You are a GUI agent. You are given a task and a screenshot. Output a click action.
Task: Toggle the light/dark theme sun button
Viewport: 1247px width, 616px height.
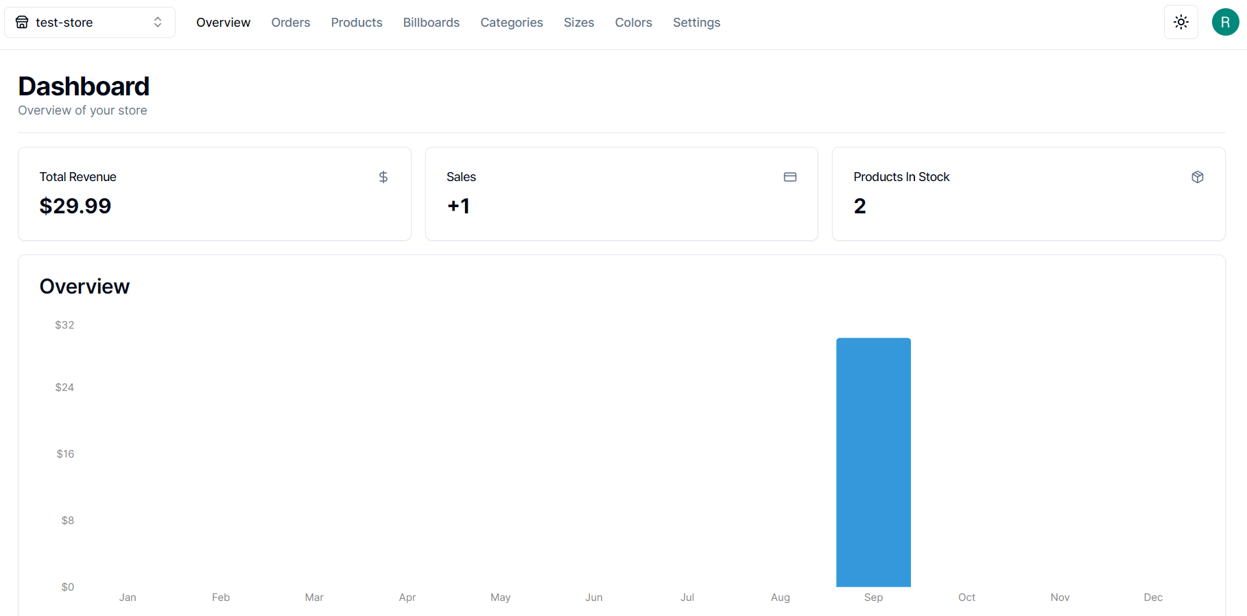pyautogui.click(x=1180, y=22)
